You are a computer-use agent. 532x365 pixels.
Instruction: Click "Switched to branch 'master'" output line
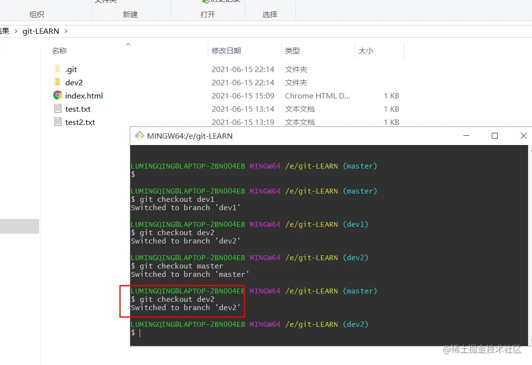190,274
